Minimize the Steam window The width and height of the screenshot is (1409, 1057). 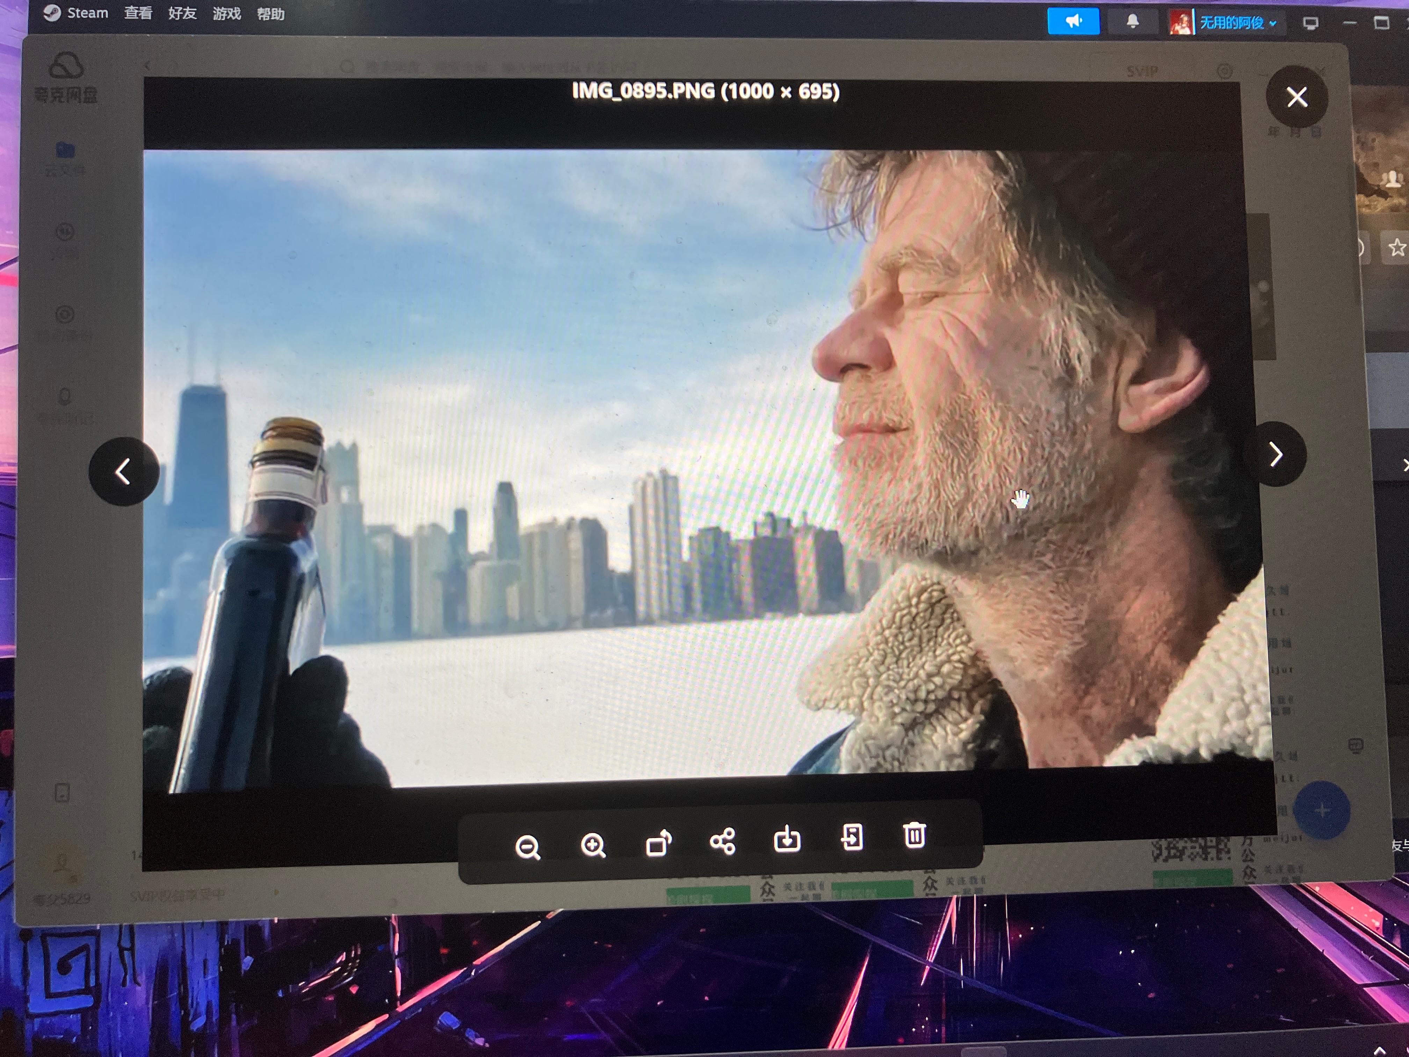point(1349,23)
